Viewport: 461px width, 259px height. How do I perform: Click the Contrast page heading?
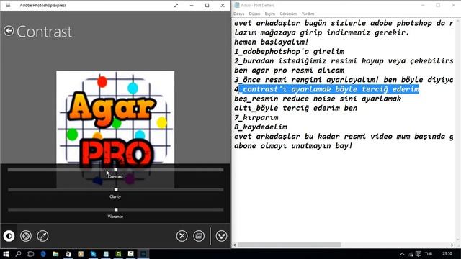(x=44, y=32)
